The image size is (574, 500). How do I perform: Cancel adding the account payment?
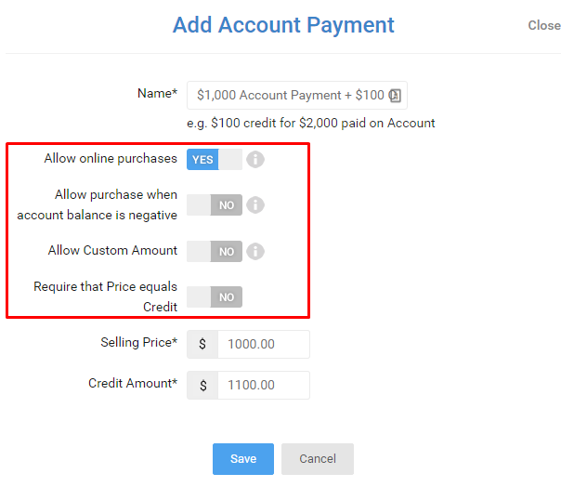318,459
